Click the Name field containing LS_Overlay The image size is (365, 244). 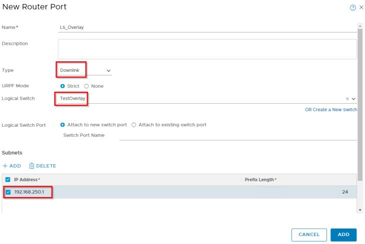click(207, 27)
